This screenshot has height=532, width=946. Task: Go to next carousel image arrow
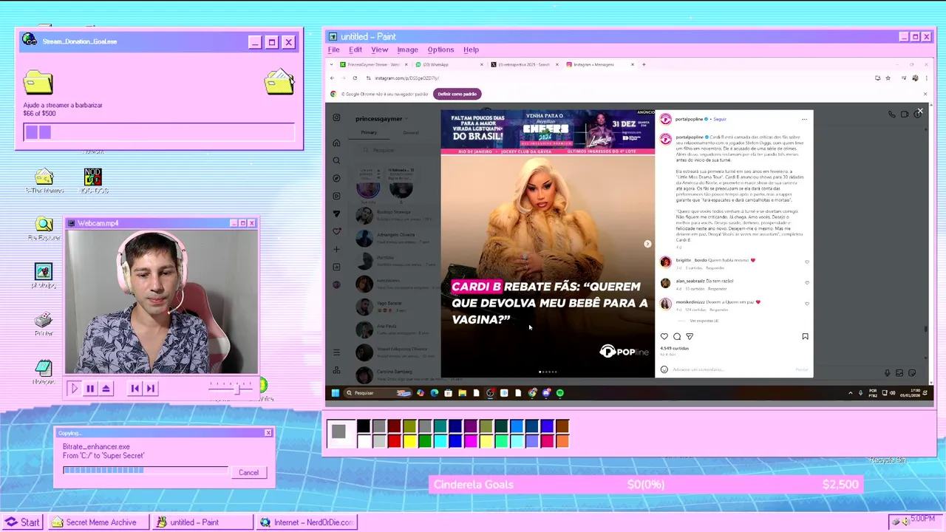[647, 244]
